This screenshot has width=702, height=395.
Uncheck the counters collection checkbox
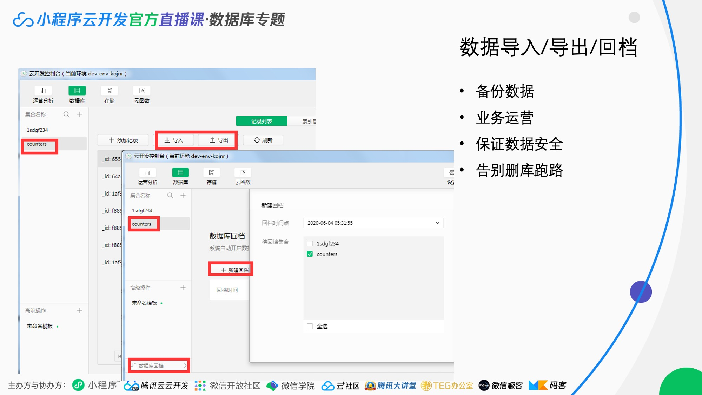tap(310, 254)
